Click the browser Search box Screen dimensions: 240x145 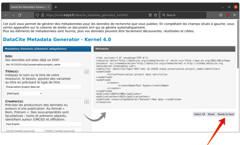tap(183, 15)
